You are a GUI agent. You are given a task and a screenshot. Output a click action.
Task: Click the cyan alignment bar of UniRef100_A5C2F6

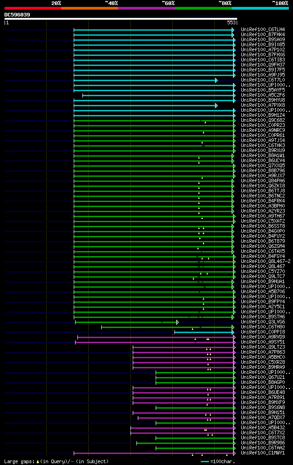pyautogui.click(x=159, y=95)
